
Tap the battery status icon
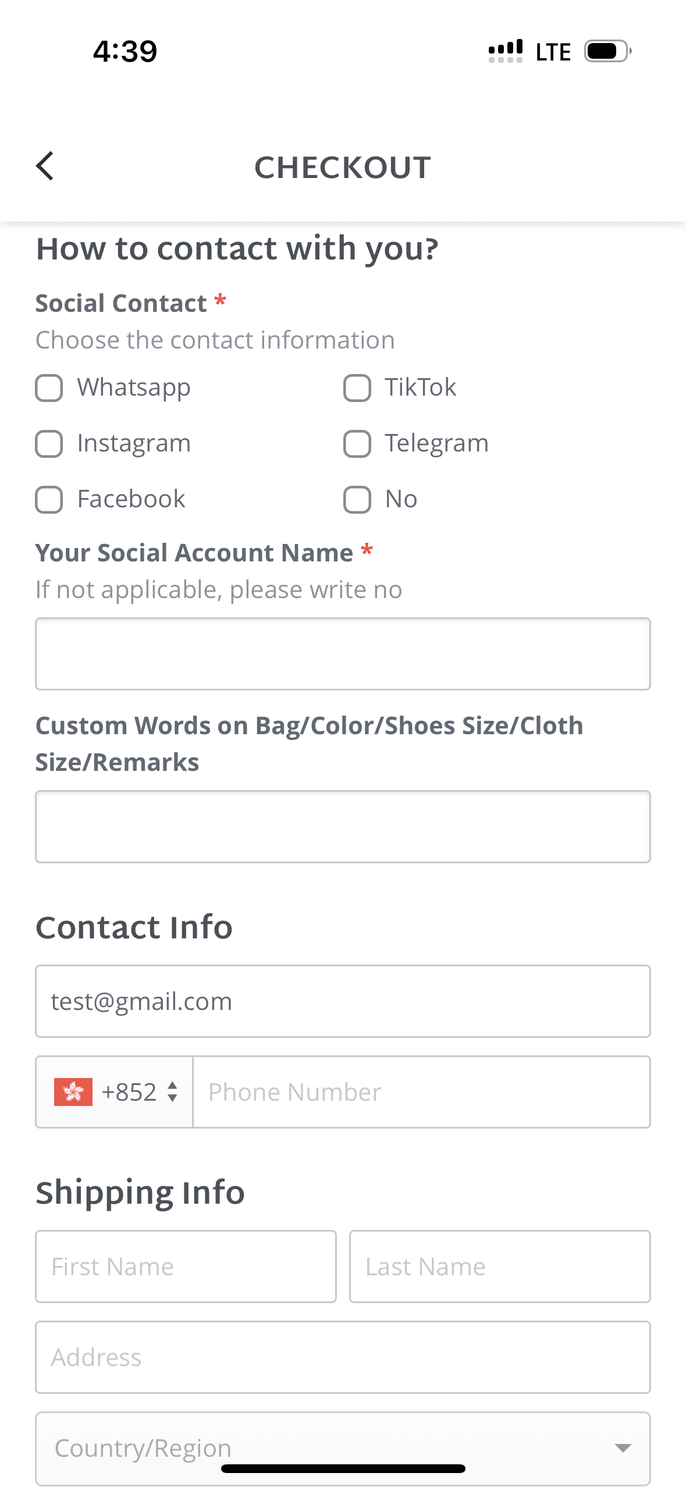[x=607, y=51]
